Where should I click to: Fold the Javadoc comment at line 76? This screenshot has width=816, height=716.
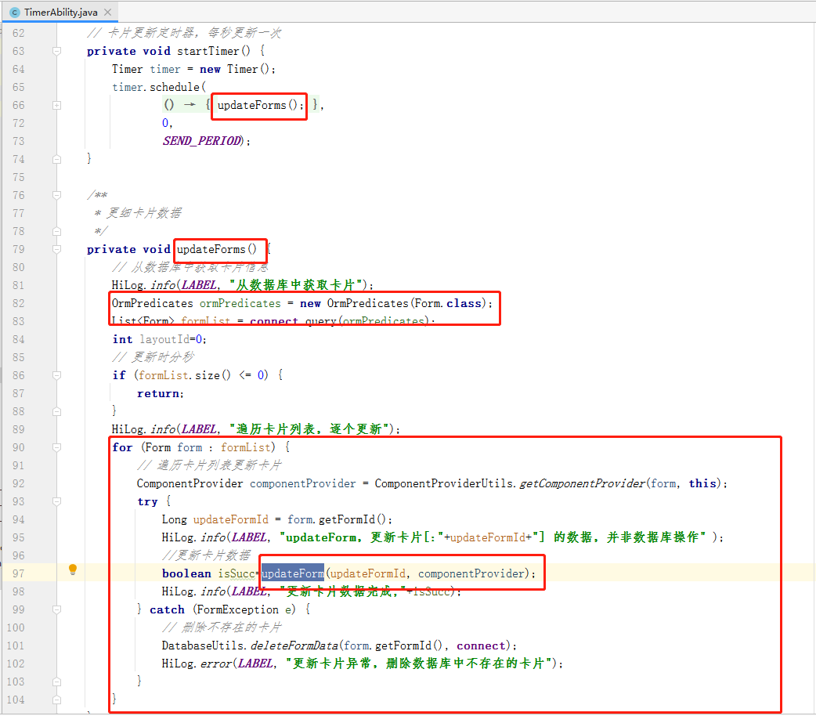[x=56, y=195]
